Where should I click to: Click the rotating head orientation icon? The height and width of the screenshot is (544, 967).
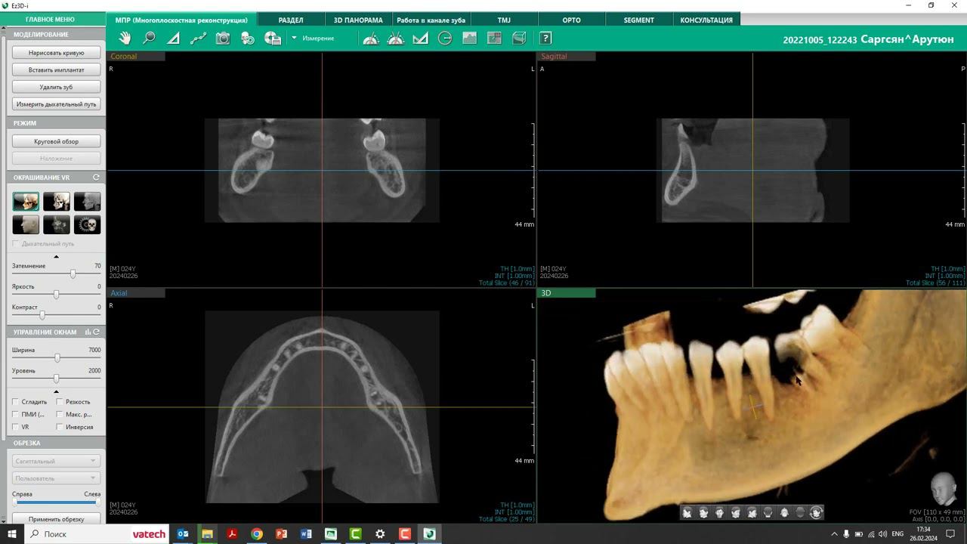(x=816, y=512)
